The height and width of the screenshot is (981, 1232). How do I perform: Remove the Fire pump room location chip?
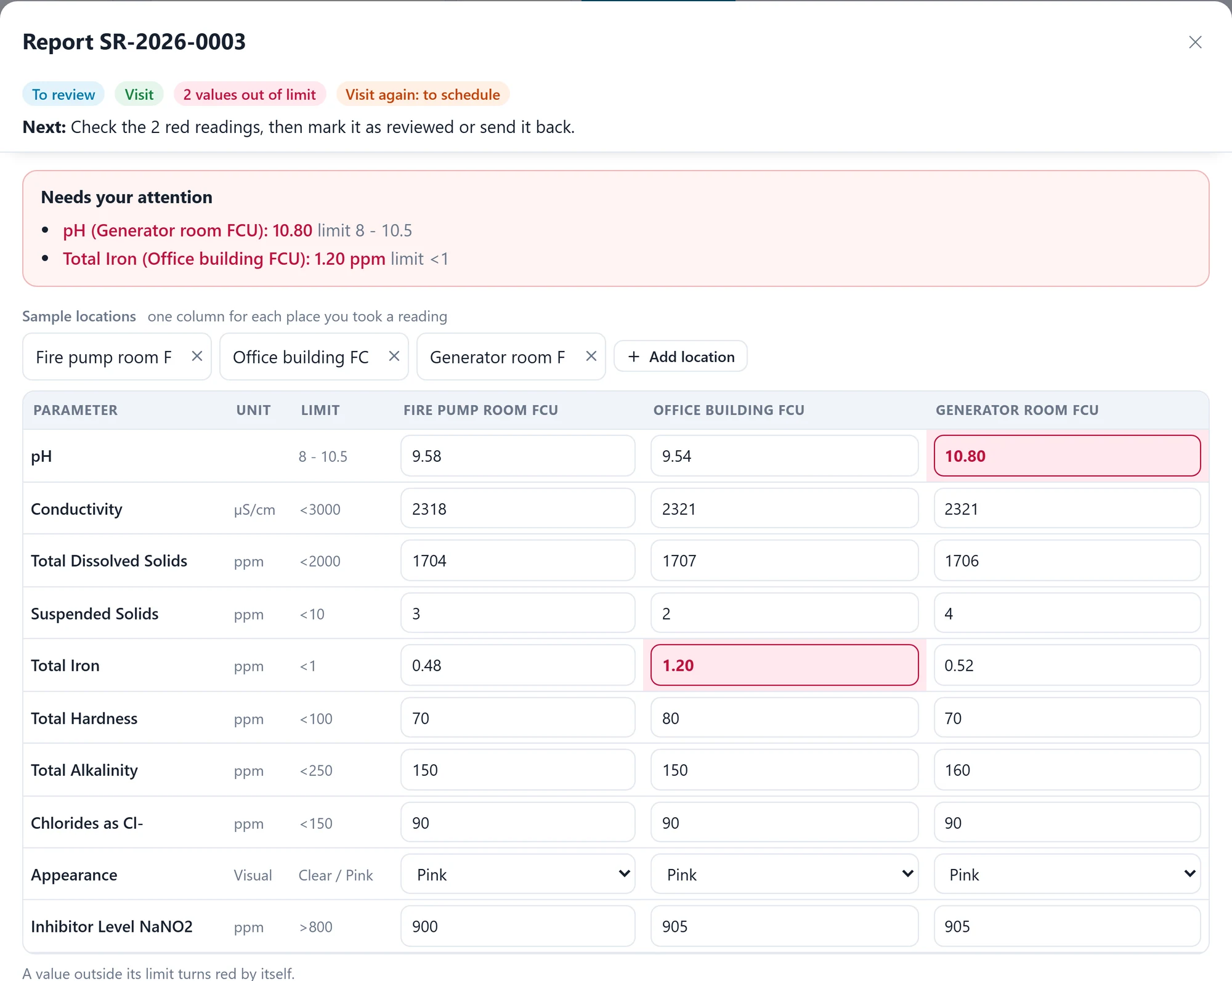(197, 356)
